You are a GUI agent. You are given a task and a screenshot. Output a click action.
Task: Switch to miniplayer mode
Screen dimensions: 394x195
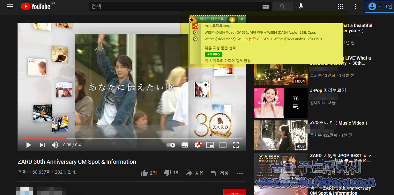click(x=210, y=145)
